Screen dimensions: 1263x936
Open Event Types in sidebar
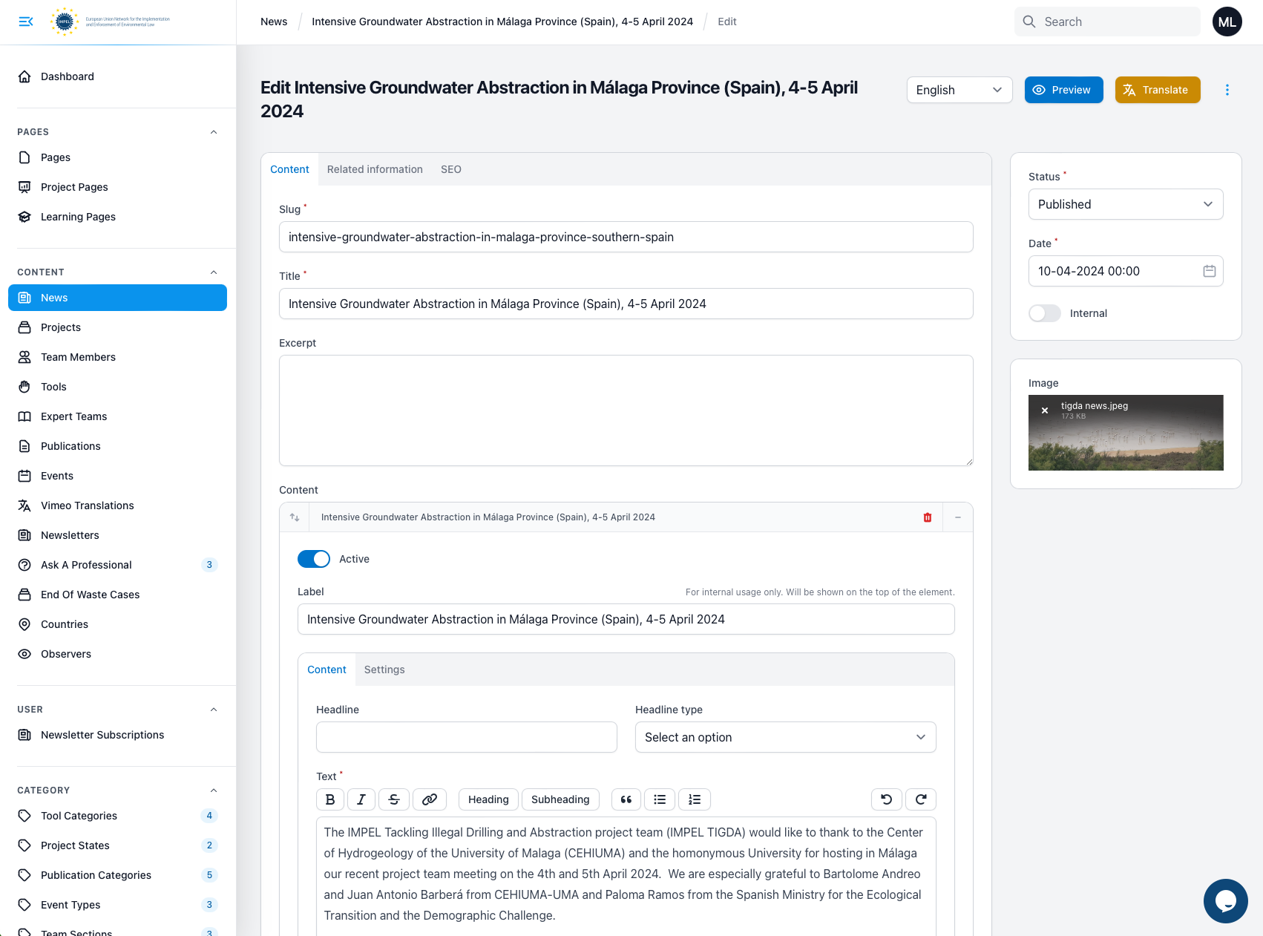tap(118, 905)
